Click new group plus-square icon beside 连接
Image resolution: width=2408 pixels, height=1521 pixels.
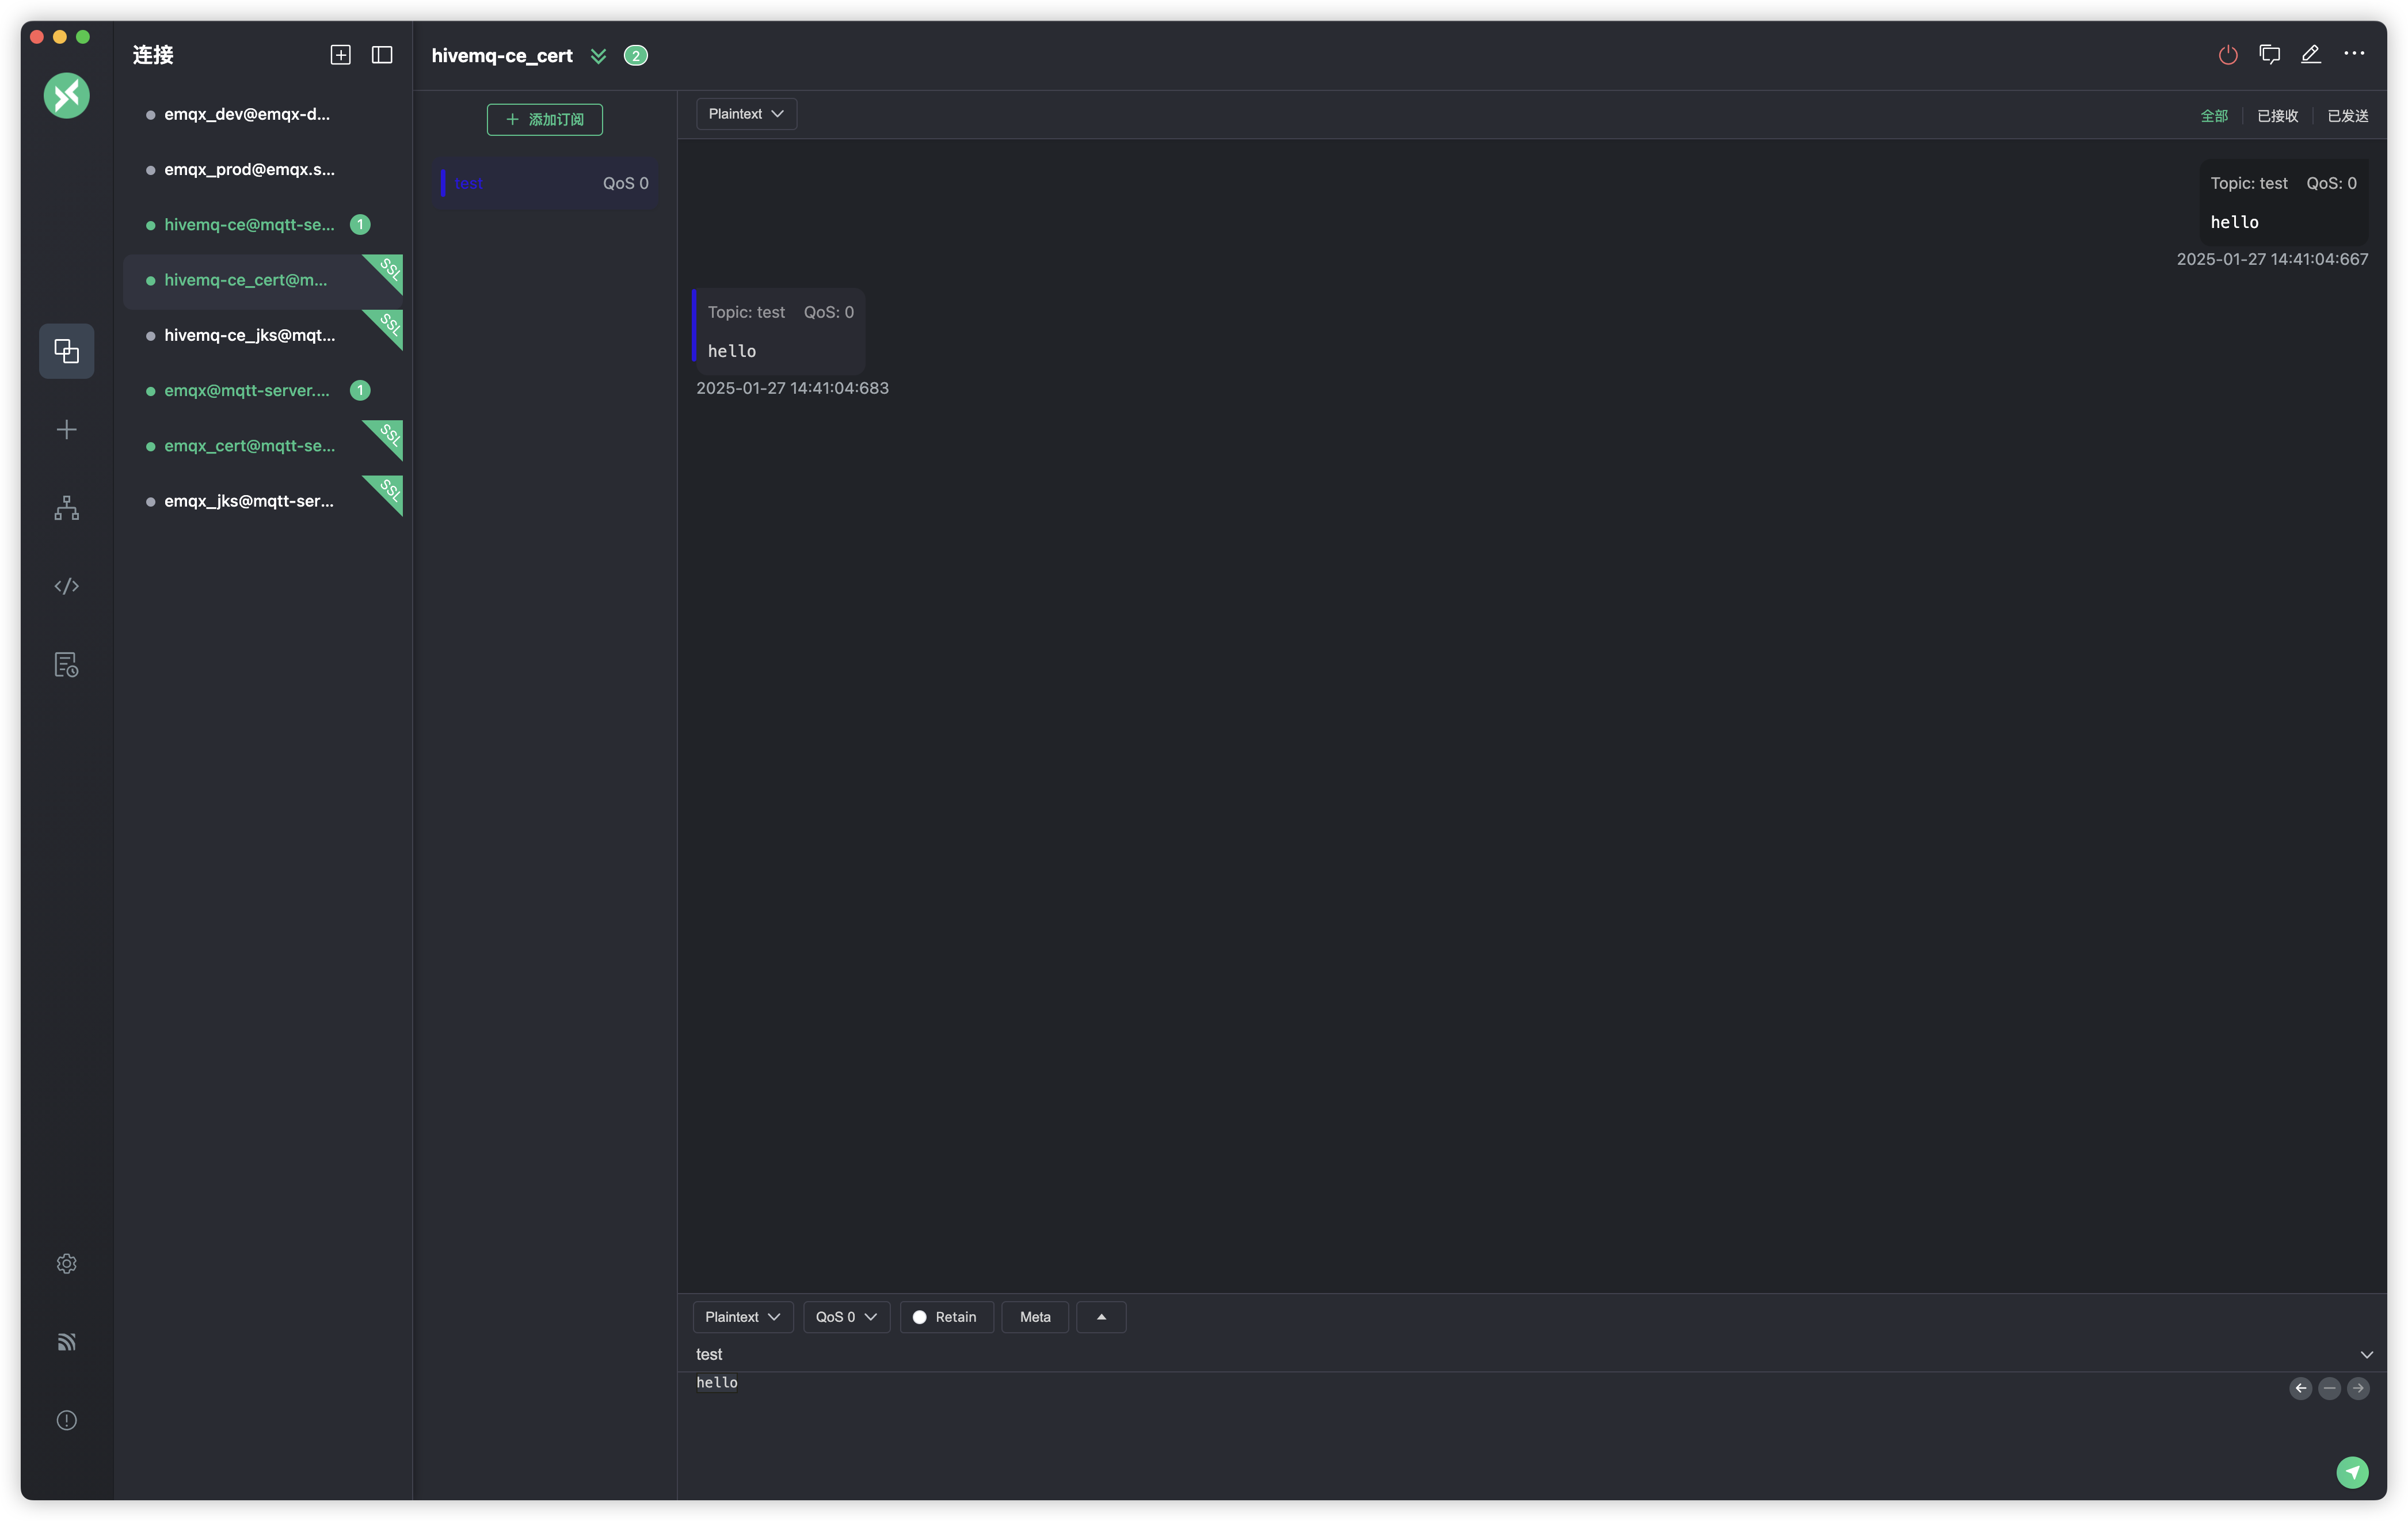(x=340, y=55)
